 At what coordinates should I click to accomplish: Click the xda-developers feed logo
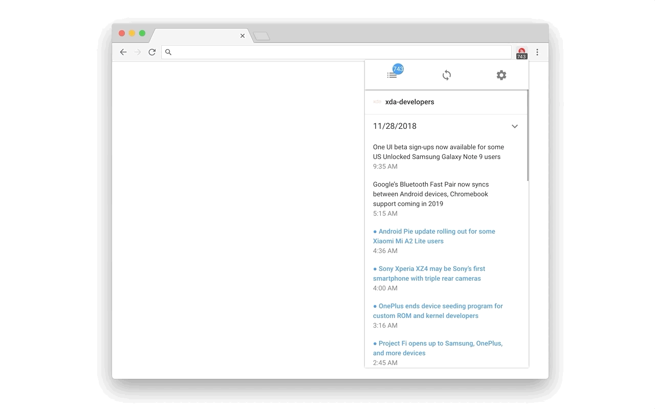(377, 102)
